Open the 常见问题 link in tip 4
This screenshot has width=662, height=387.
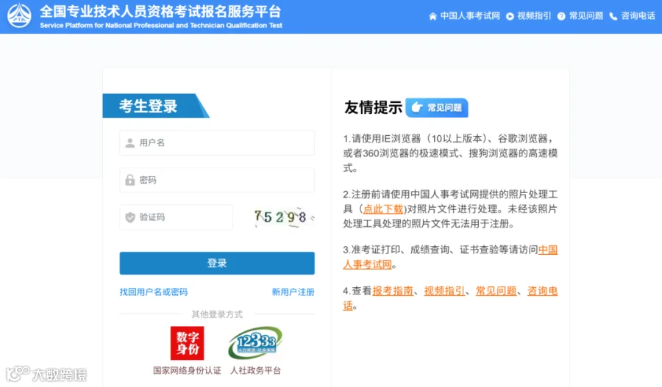pyautogui.click(x=496, y=291)
